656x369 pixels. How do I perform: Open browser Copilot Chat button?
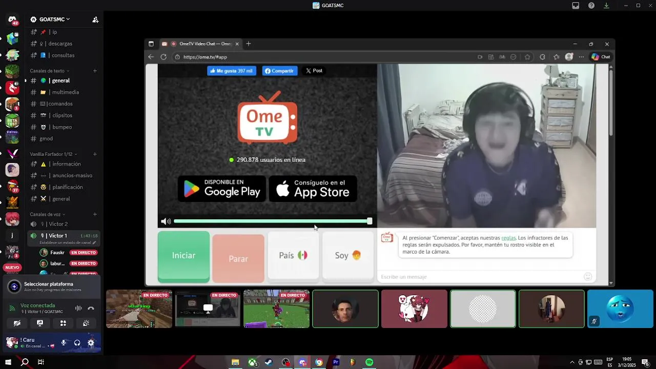tap(601, 57)
